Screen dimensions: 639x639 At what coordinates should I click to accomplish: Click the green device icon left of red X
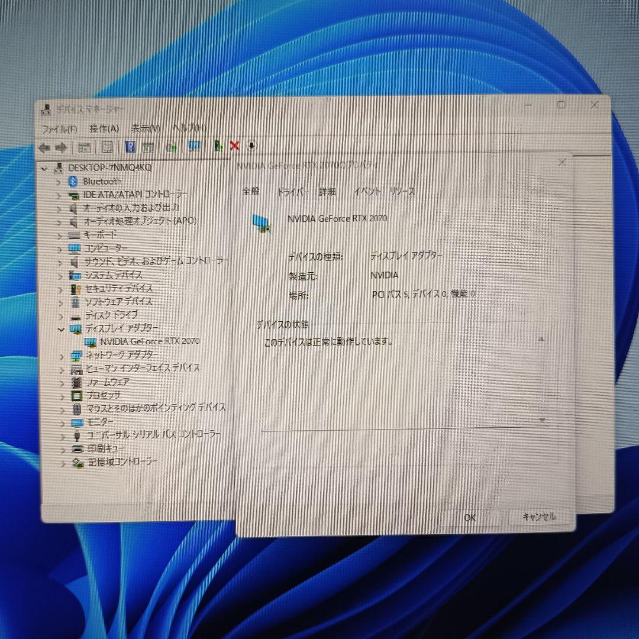(x=218, y=146)
